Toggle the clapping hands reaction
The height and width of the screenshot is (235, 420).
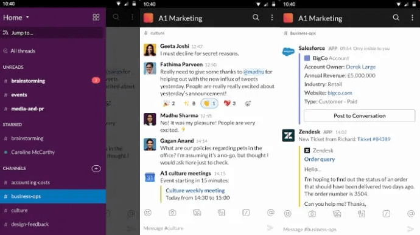click(x=209, y=103)
